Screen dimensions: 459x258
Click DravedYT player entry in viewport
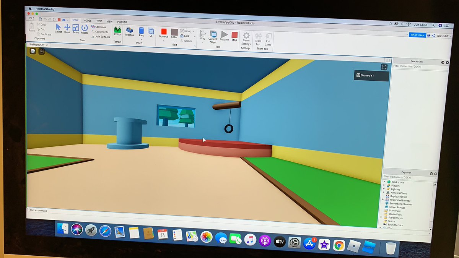(x=371, y=75)
